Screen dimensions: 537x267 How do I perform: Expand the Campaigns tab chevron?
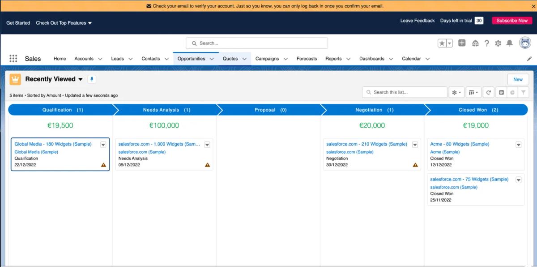[x=286, y=59]
